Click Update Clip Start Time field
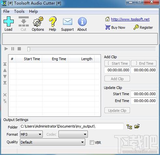 point(144,94)
